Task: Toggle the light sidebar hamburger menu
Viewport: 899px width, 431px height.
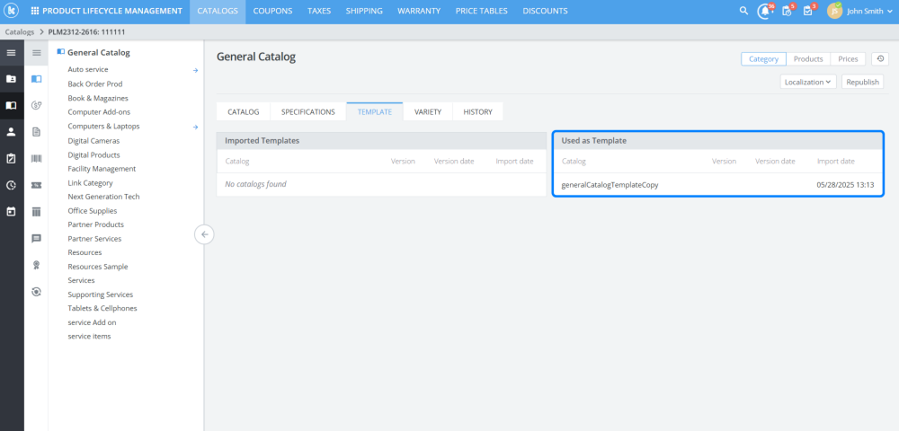Action: click(36, 53)
